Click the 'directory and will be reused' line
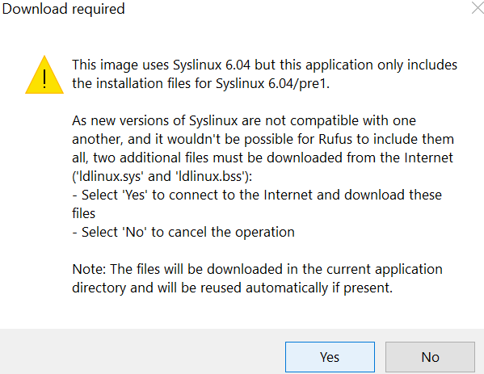 tap(232, 288)
